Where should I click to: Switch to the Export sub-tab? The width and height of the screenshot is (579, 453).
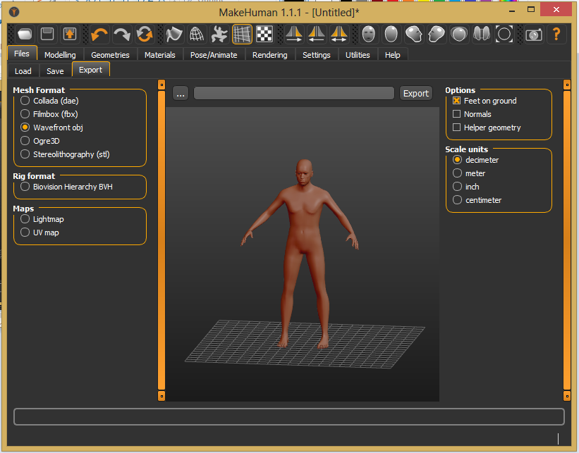tap(90, 70)
